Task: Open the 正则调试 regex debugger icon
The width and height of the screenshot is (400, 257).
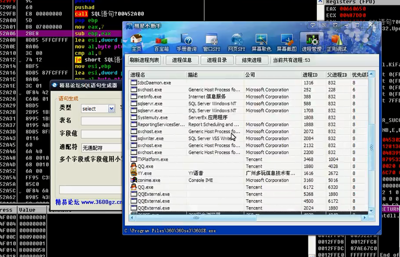Action: [x=336, y=42]
